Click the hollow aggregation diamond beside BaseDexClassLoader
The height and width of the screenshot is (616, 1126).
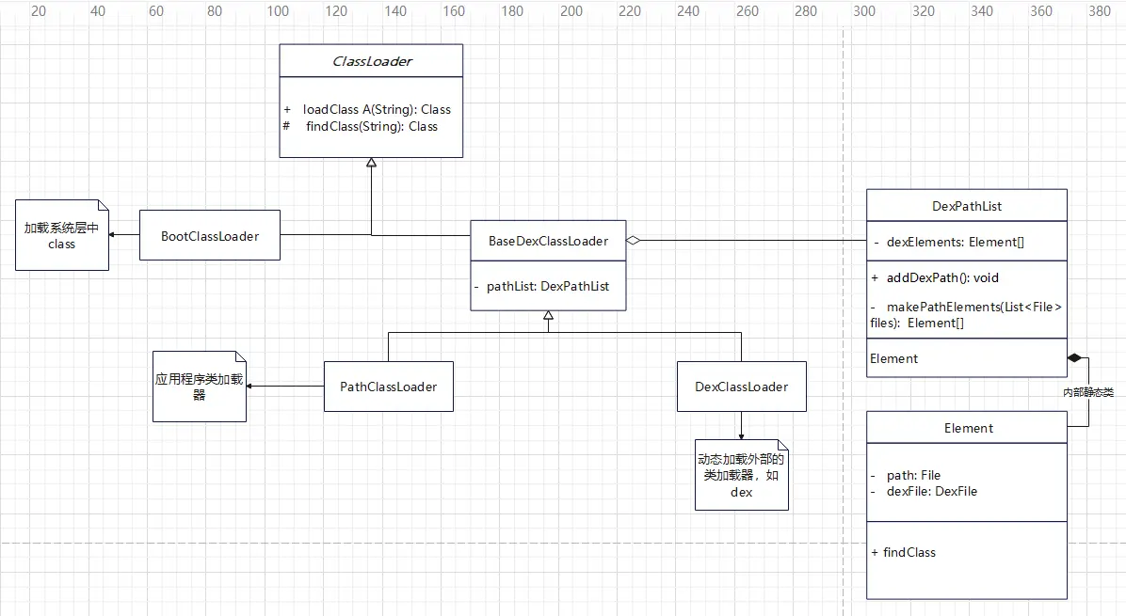click(635, 241)
